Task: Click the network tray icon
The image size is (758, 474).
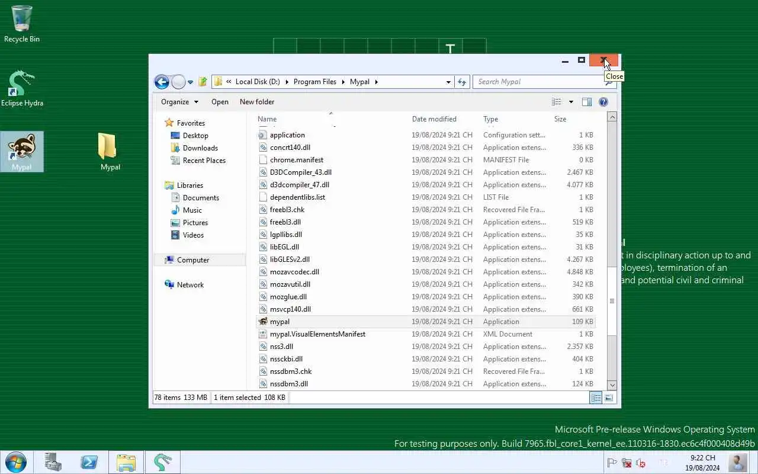Action: click(627, 463)
